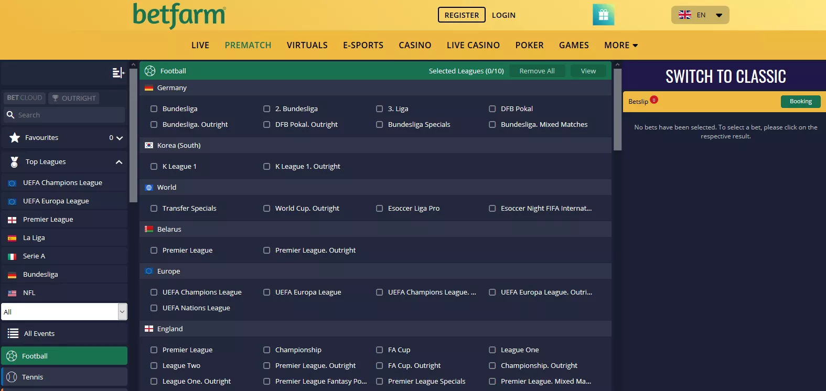
Task: Tick the Bundesliga checkbox under Germany
Action: point(154,109)
